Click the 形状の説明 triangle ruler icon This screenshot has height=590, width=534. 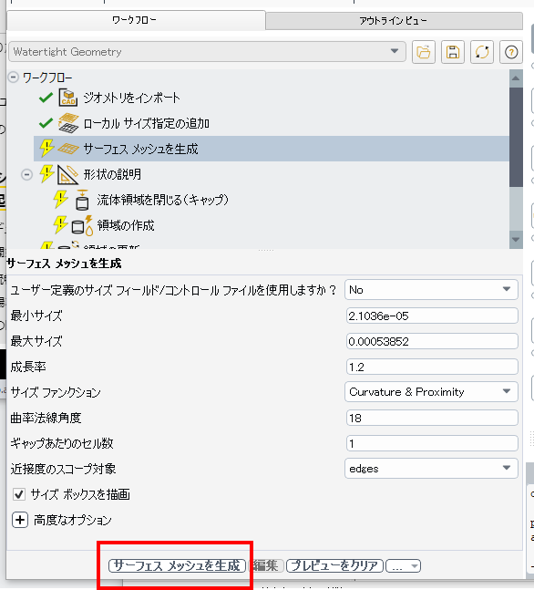pyautogui.click(x=67, y=174)
